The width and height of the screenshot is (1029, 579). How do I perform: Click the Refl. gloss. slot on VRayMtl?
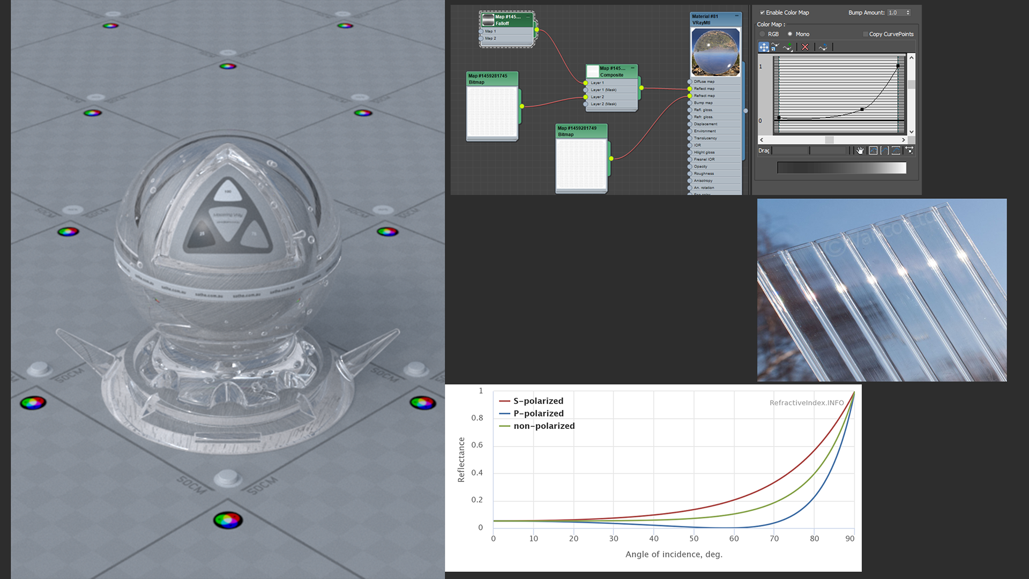[x=715, y=110]
